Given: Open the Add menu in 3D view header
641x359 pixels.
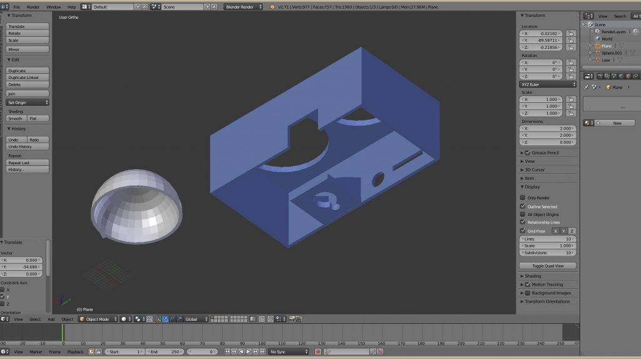Looking at the screenshot, I should tap(51, 319).
